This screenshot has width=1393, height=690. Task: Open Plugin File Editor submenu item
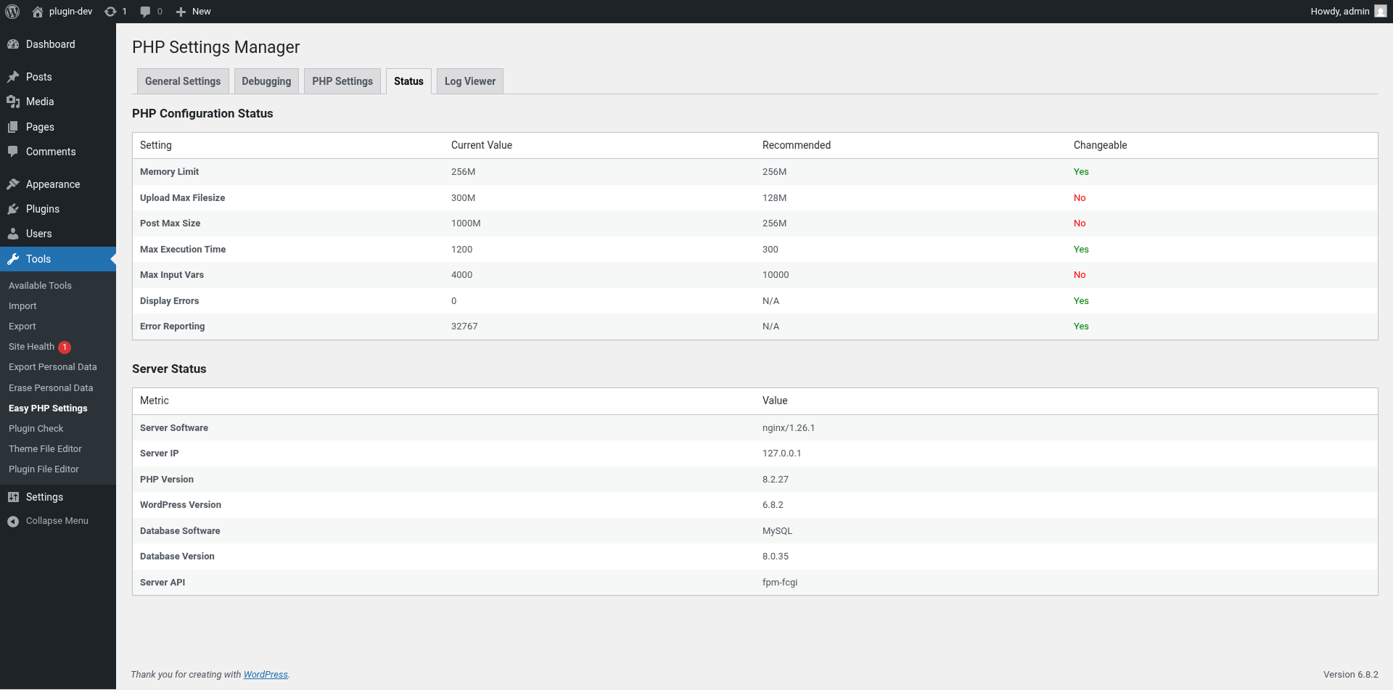[x=44, y=469]
